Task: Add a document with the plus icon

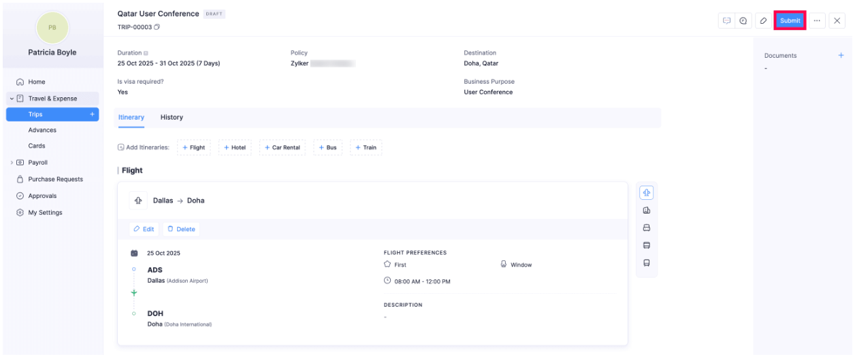Action: click(841, 56)
